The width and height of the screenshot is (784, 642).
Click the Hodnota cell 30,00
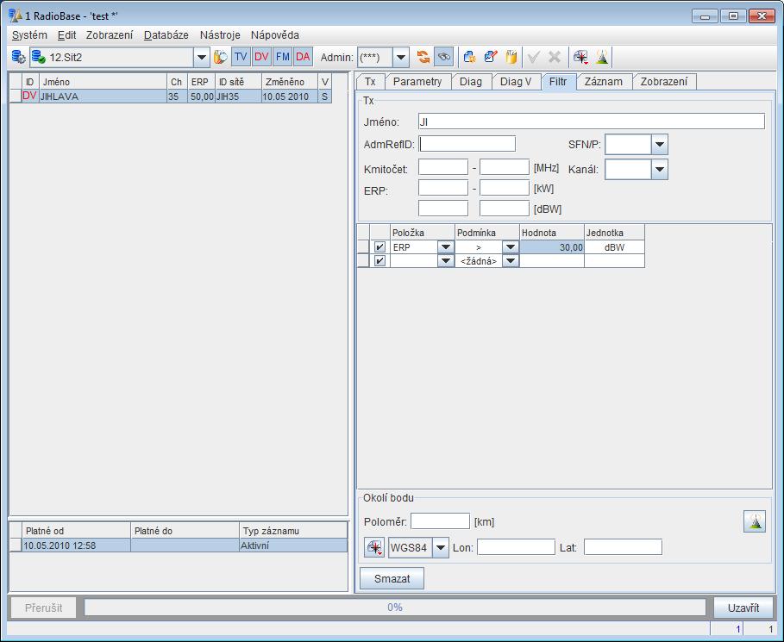(552, 246)
